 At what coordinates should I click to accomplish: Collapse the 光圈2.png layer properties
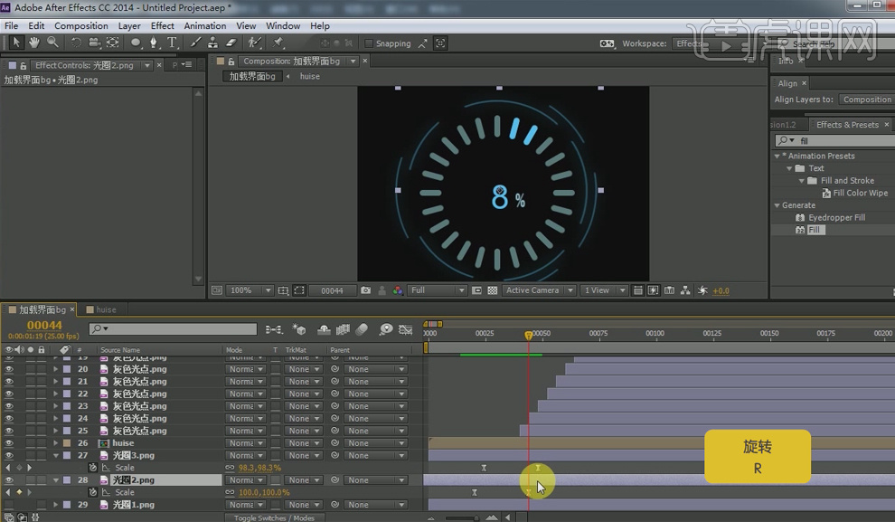click(56, 480)
